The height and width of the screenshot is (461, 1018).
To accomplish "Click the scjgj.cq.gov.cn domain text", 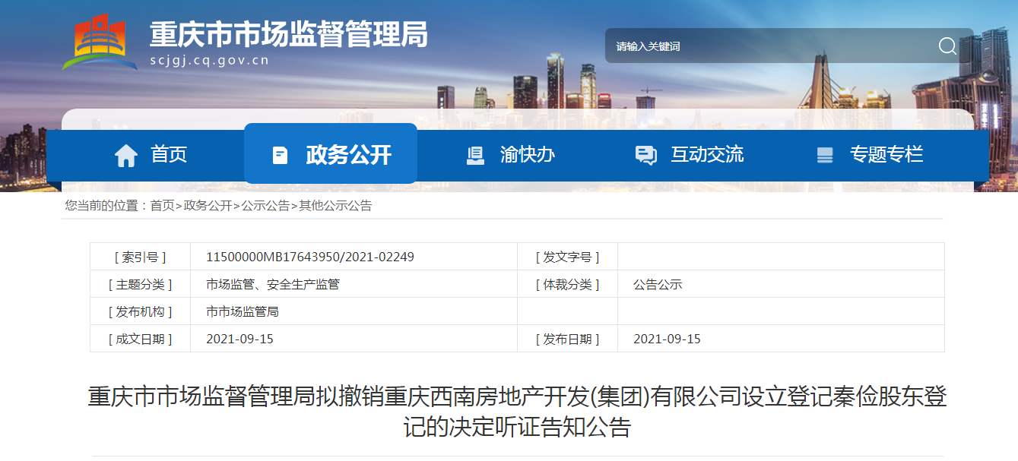I will [209, 62].
